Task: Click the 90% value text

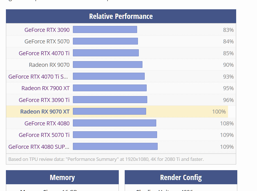Action: [x=228, y=65]
